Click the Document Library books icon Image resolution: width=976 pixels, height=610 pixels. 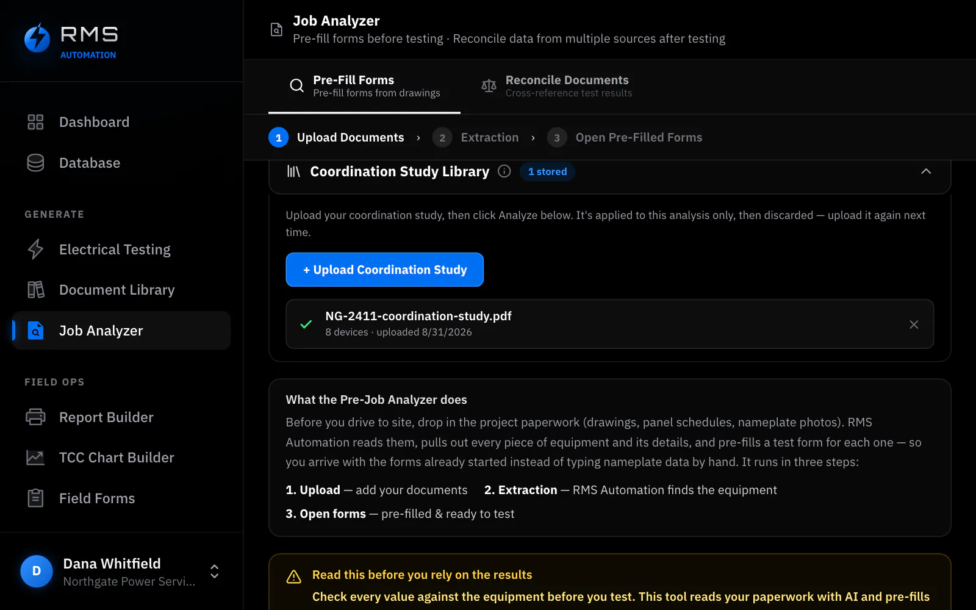[x=35, y=290]
